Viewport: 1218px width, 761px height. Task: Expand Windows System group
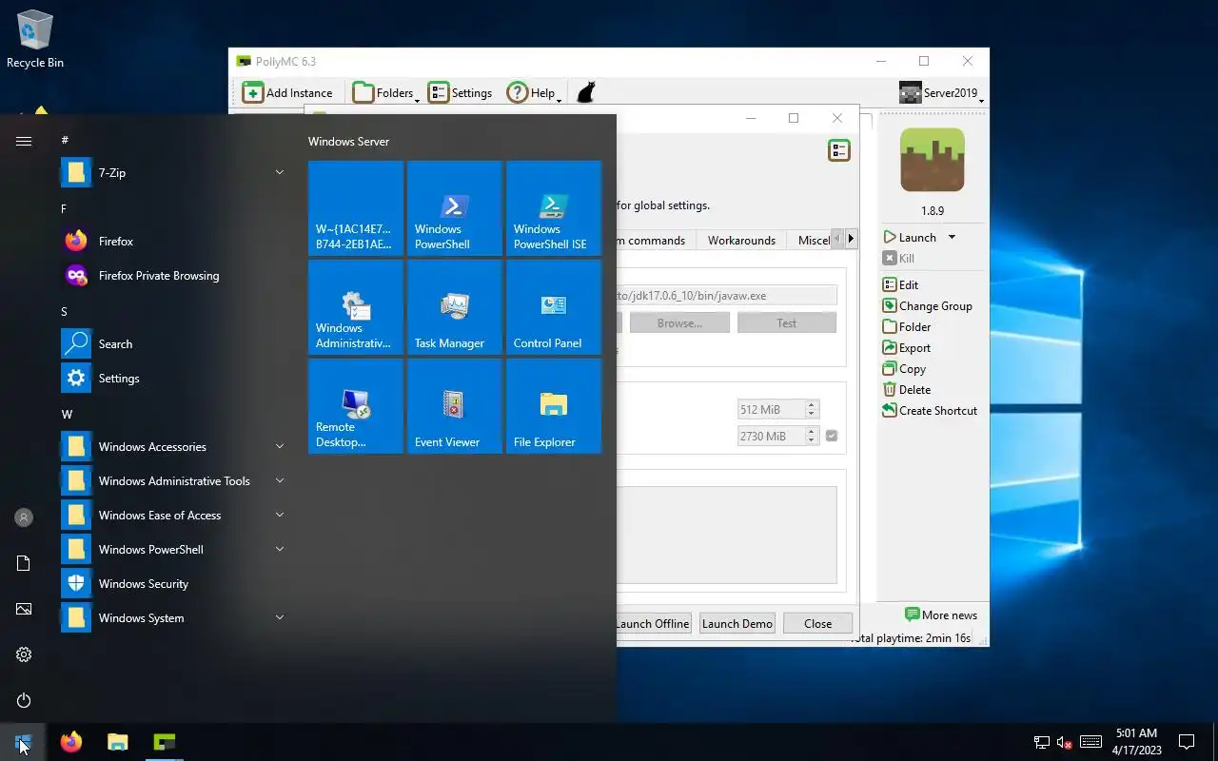[x=280, y=617]
